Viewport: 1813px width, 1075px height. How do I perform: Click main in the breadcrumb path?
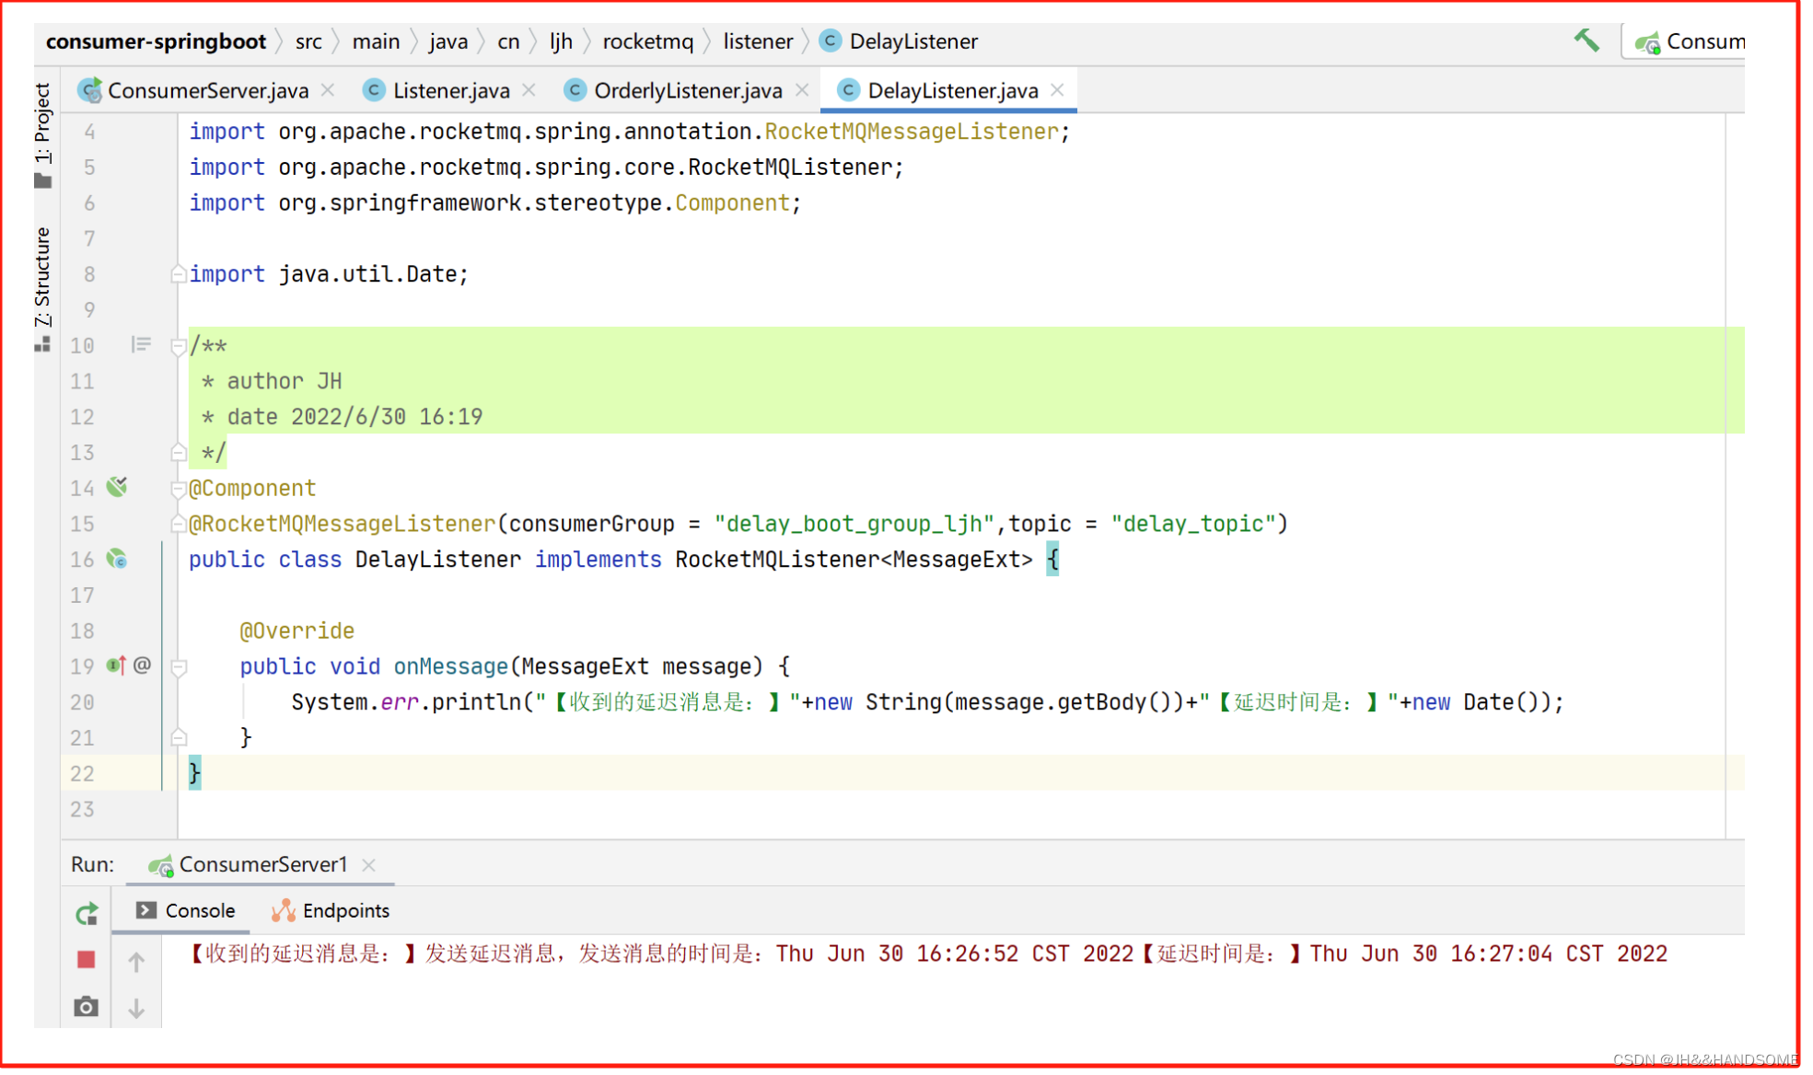tap(376, 41)
